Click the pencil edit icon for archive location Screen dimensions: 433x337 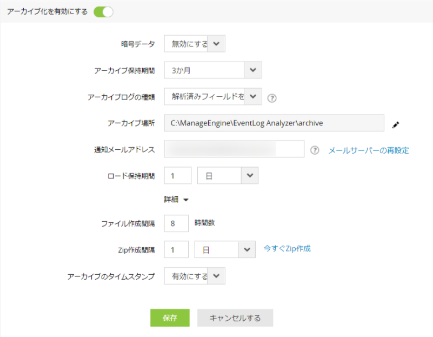tap(396, 124)
